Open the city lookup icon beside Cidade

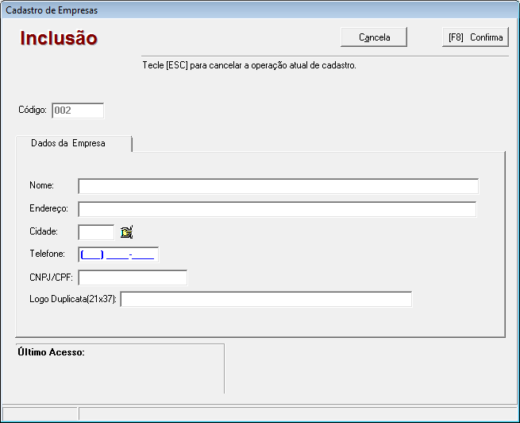click(126, 232)
